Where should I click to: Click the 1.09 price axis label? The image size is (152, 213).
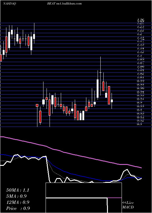[141, 59]
